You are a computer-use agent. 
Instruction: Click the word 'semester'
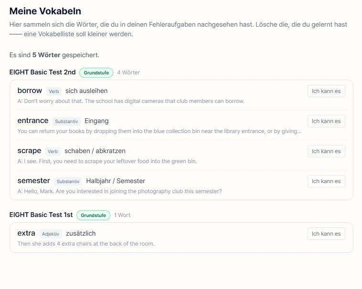click(x=34, y=181)
